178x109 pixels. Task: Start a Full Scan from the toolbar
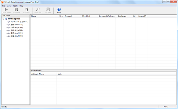16,10
